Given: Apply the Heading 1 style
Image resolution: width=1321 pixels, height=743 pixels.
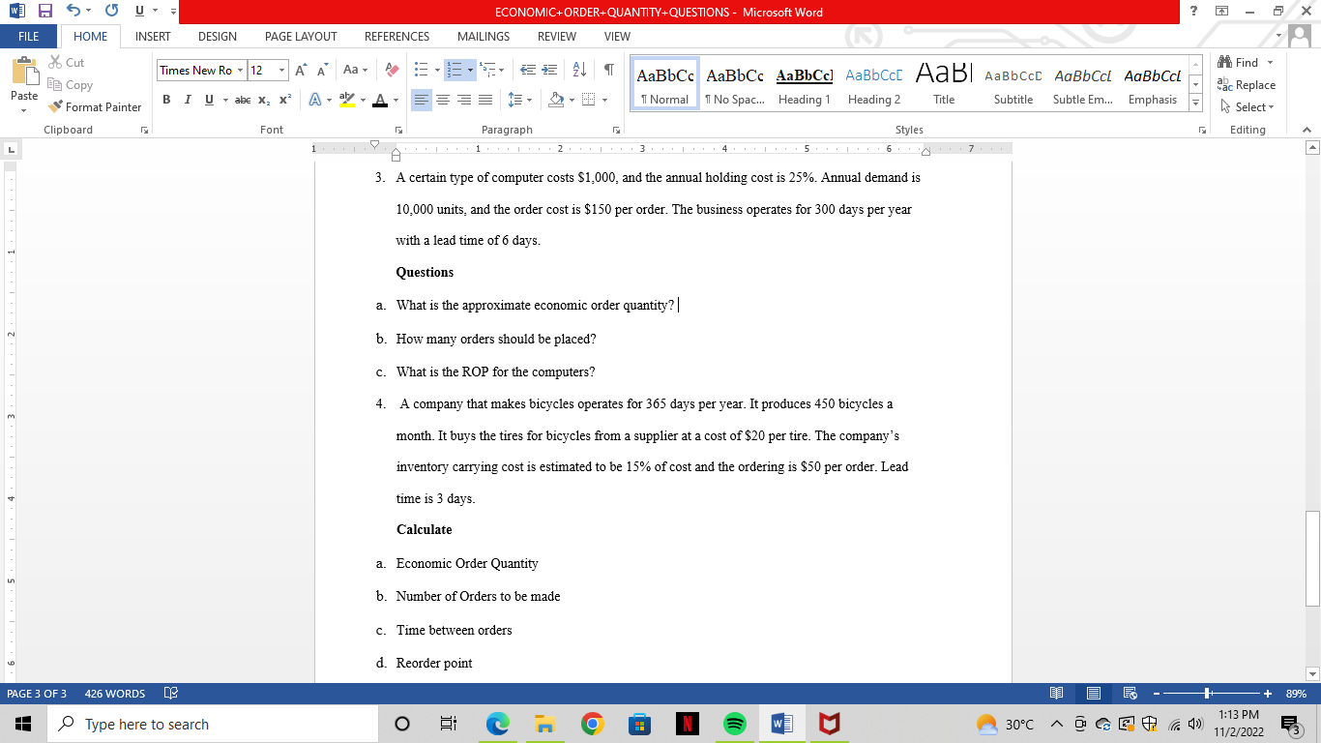Looking at the screenshot, I should pos(805,82).
